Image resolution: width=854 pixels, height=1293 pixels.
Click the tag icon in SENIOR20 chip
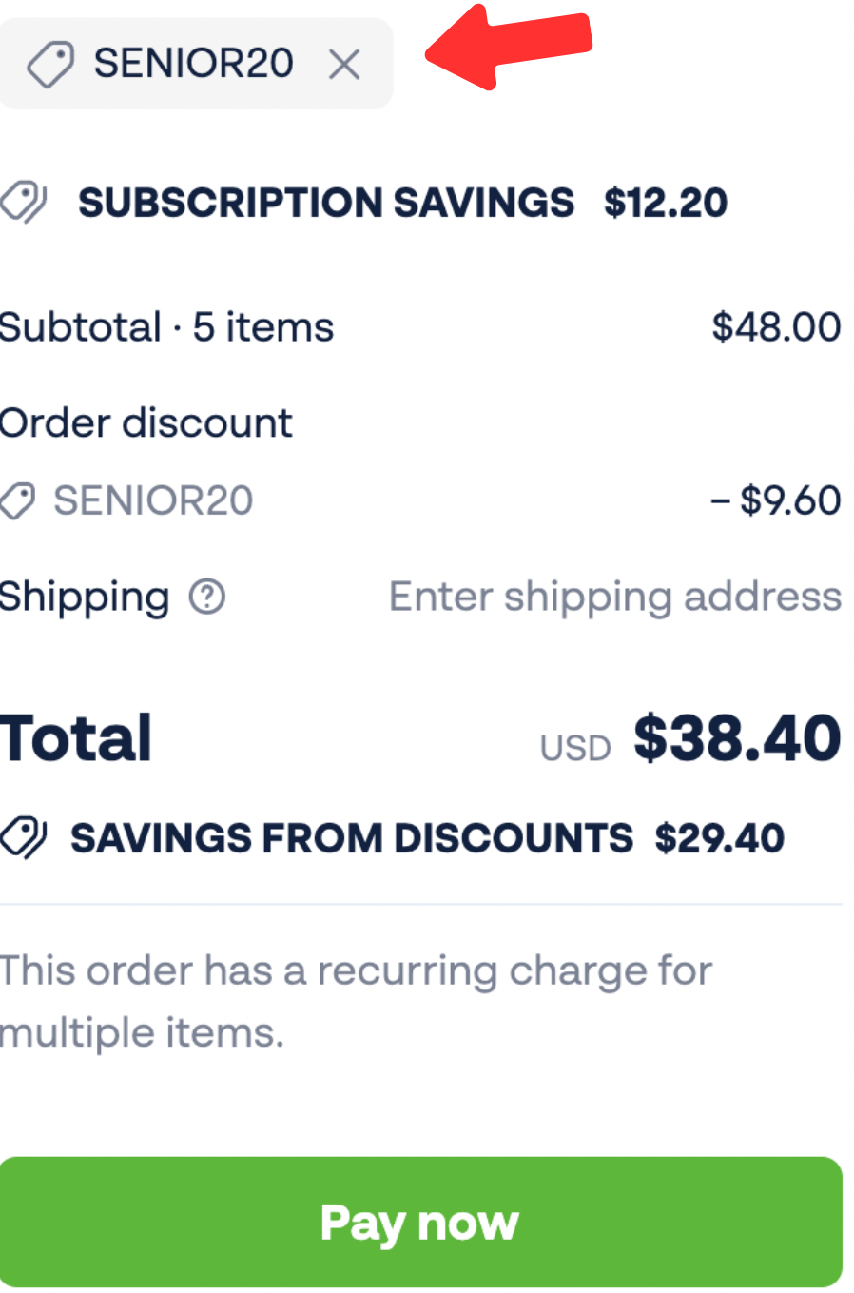point(50,65)
